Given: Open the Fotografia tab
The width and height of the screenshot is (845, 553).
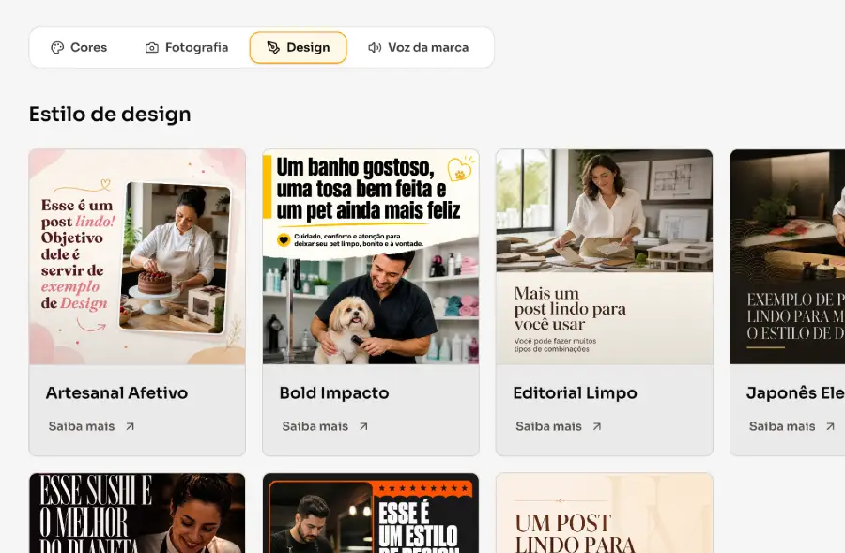Looking at the screenshot, I should [187, 48].
